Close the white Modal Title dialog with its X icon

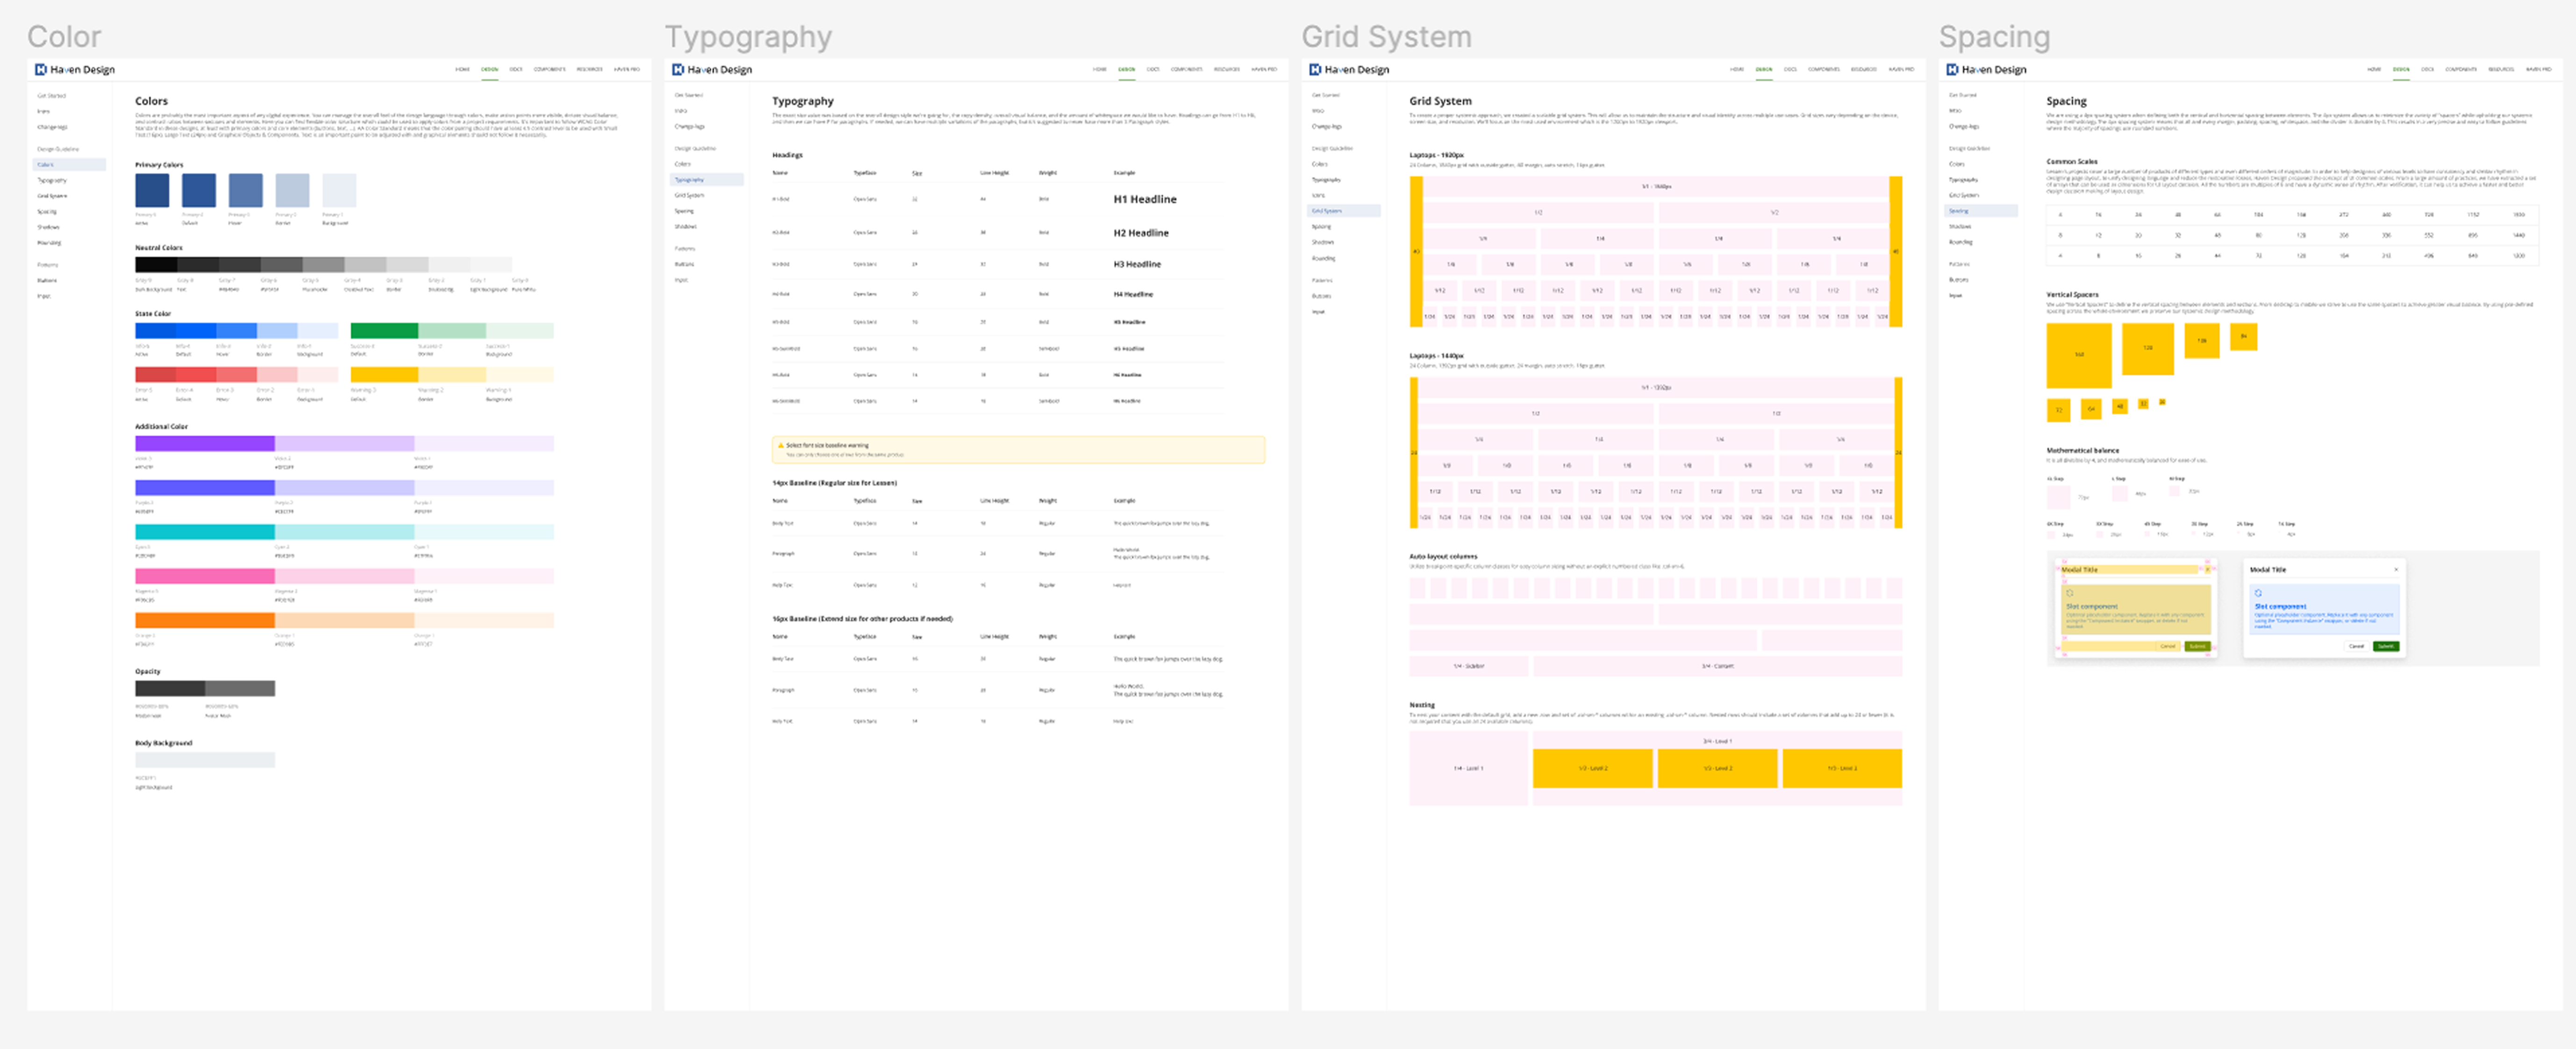click(x=2396, y=570)
